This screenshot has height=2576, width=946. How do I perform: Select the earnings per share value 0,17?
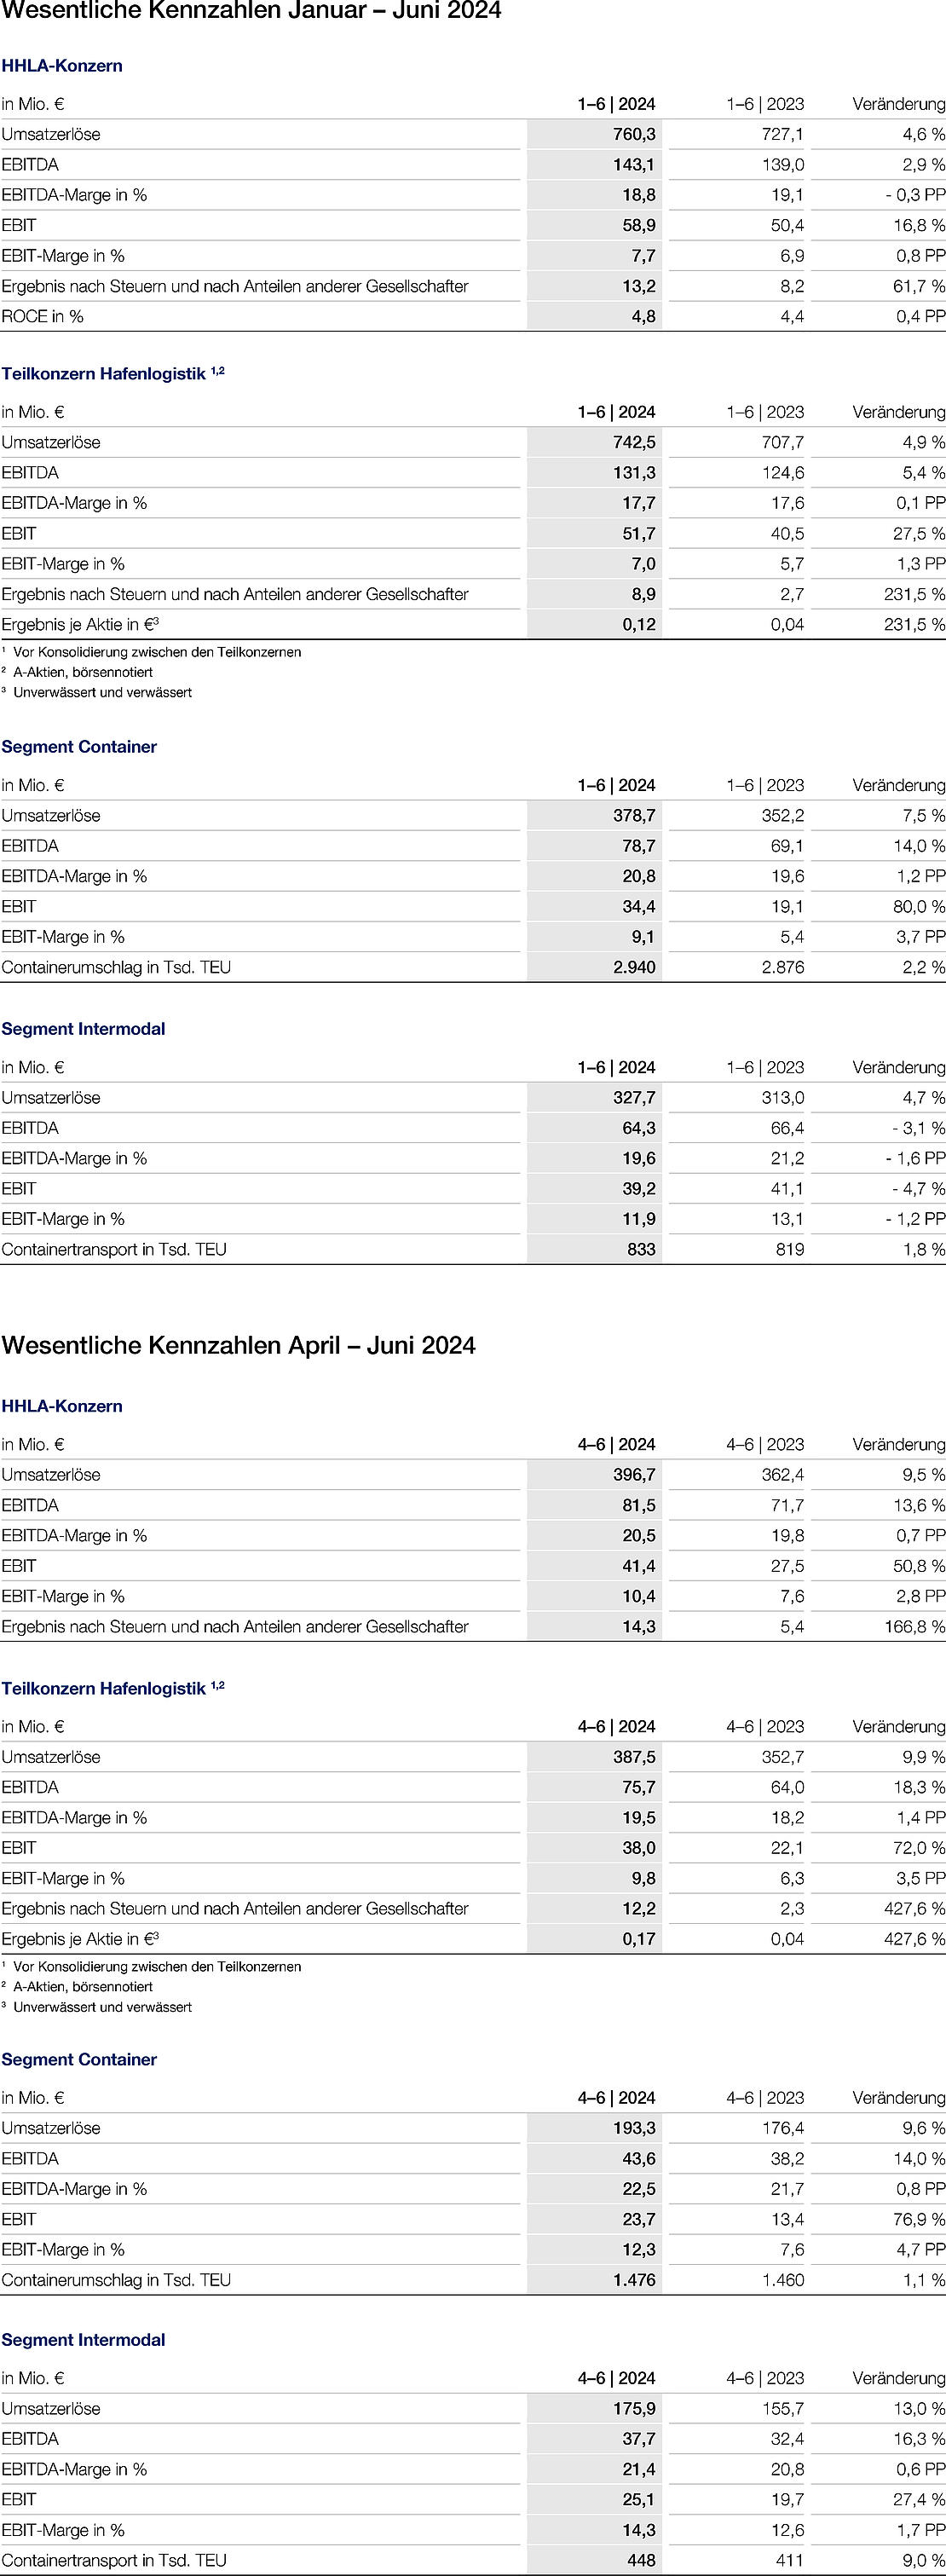click(639, 1938)
